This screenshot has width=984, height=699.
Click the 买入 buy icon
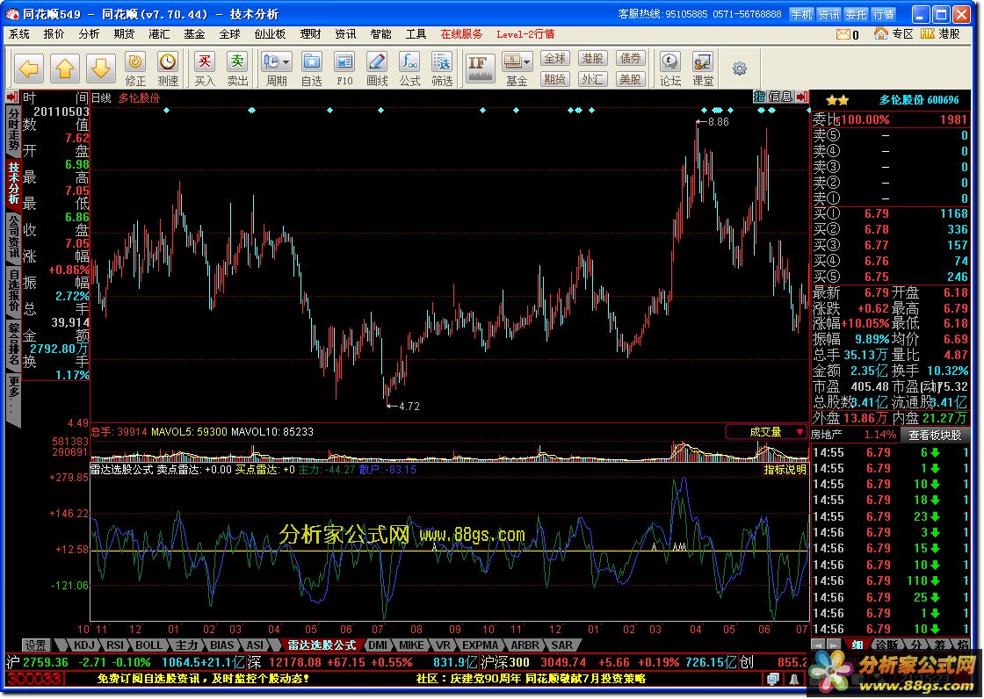pos(205,69)
